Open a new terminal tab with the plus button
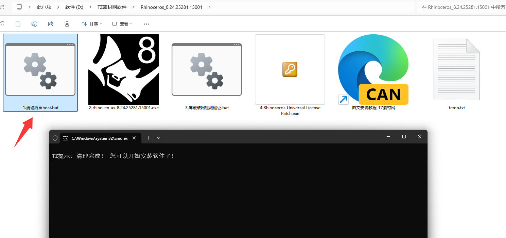This screenshot has width=506, height=238. pyautogui.click(x=148, y=138)
